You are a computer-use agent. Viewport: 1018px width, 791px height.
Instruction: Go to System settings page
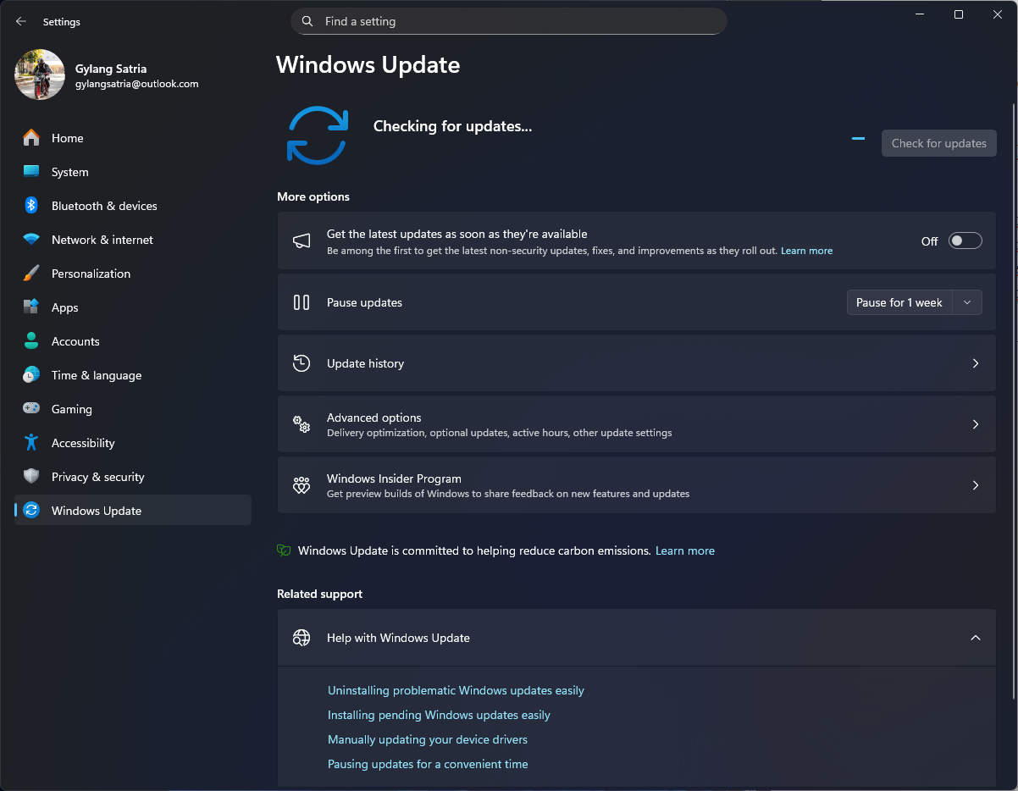[x=69, y=172]
